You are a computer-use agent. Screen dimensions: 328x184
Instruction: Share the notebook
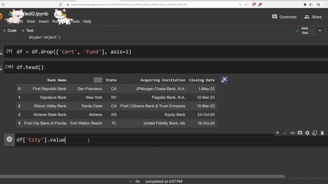313,17
